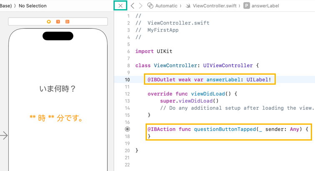Click No Selection in storyboard breadcrumb
Viewport: 315px width, 171px height.
click(33, 6)
